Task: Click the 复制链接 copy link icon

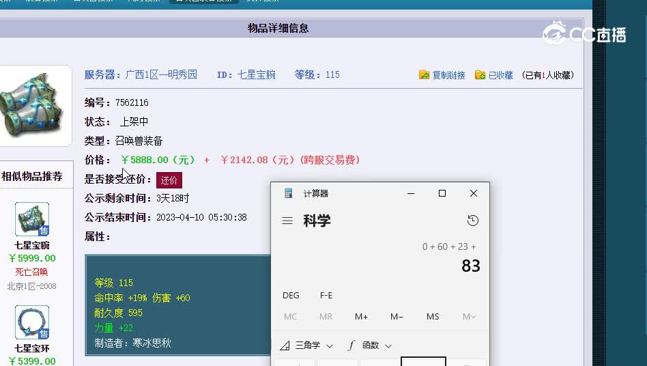Action: [425, 75]
